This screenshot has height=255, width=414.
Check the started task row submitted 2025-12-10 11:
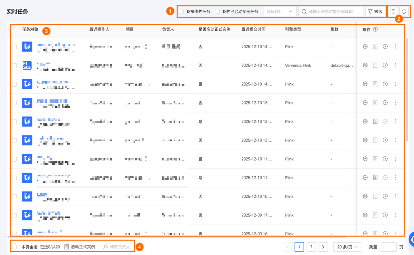coord(14,178)
